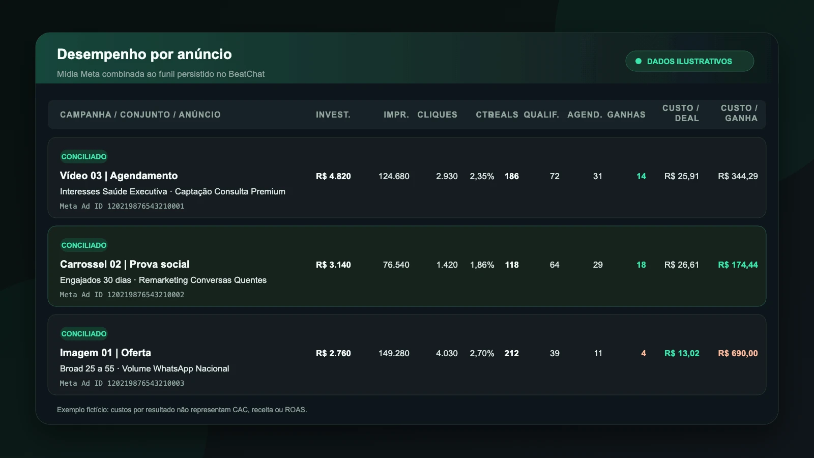814x458 pixels.
Task: Click the 212 deals value
Action: click(512, 353)
